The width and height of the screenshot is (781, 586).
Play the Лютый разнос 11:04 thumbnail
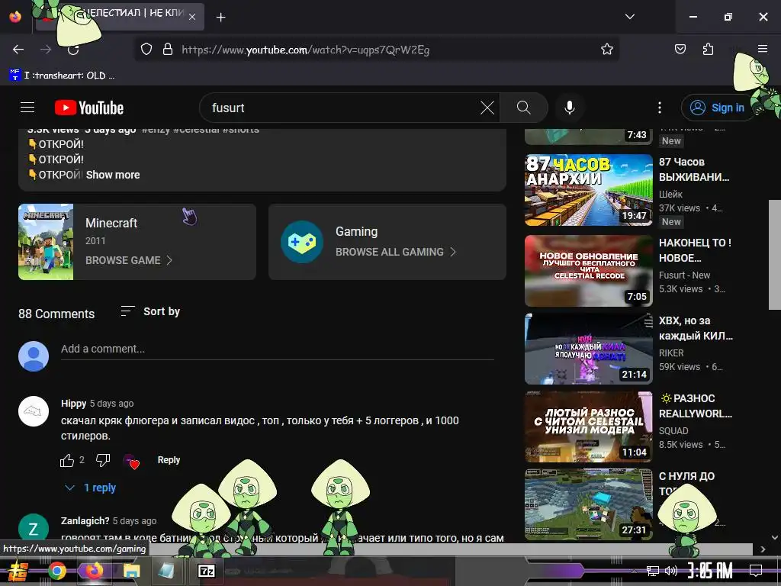(x=589, y=427)
